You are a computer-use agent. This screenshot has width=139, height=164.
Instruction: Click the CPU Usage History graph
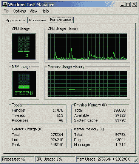87,47
